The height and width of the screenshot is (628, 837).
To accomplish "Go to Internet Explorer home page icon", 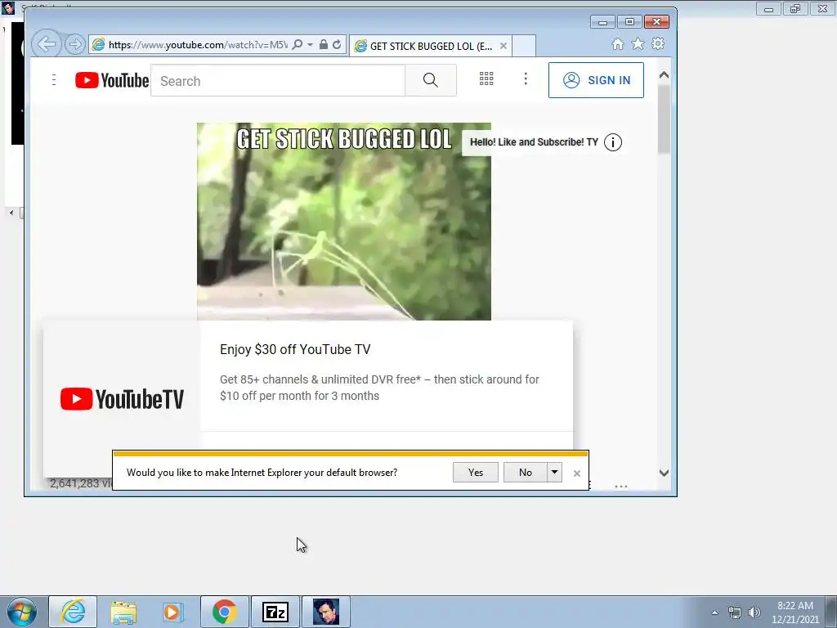I will [x=618, y=44].
